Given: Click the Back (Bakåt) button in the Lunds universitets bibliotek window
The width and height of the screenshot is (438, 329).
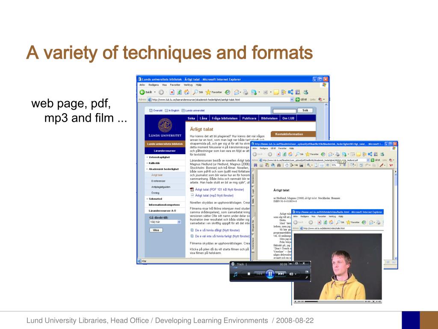Looking at the screenshot, I should point(146,92).
